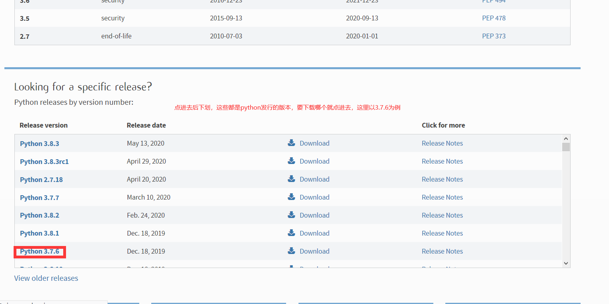
Task: Click download icon for Python 3.7.6
Action: point(291,251)
